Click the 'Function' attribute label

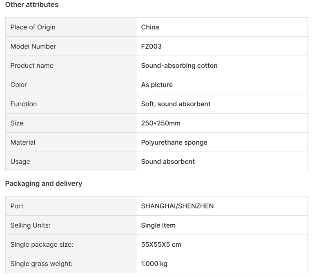click(23, 104)
